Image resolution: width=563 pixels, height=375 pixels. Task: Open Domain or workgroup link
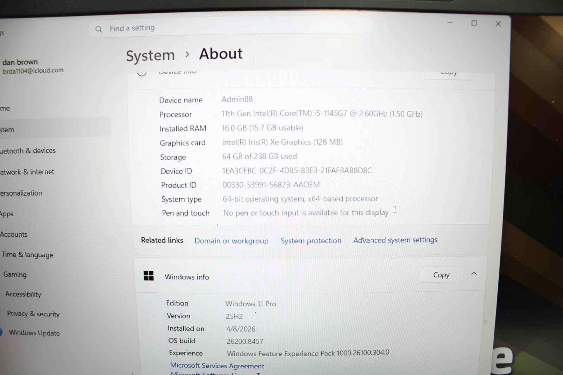(x=232, y=241)
